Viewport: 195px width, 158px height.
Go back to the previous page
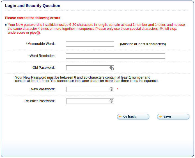point(133,116)
